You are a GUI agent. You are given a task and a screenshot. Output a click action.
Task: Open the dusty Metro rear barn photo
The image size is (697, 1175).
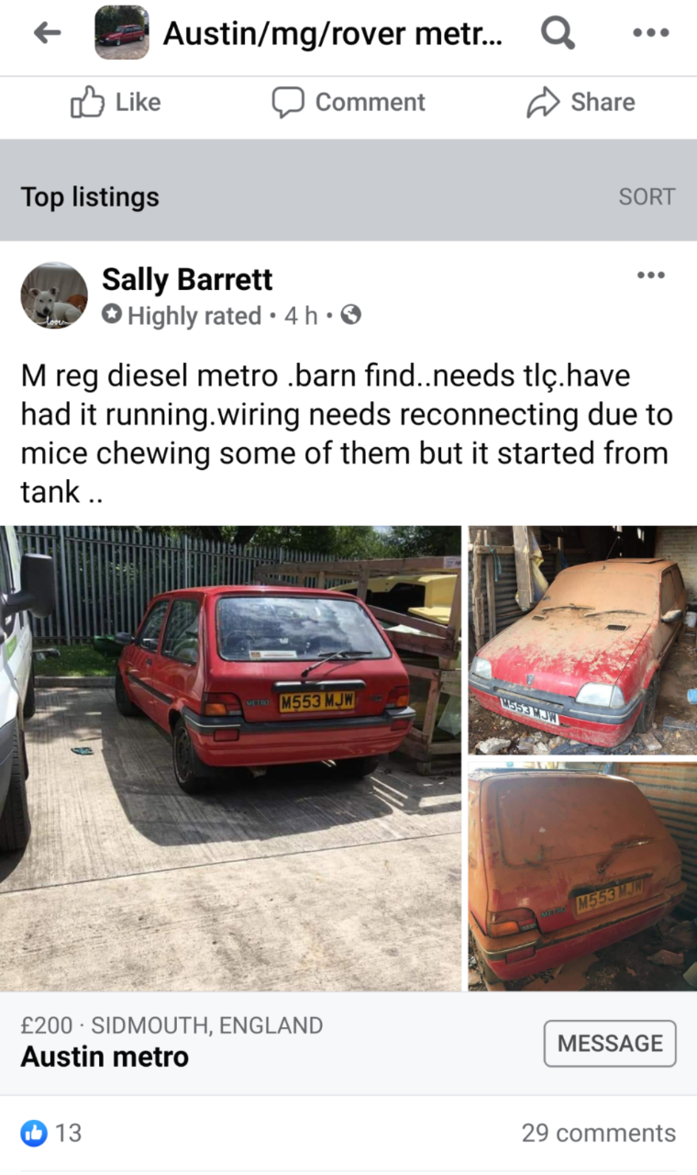582,877
